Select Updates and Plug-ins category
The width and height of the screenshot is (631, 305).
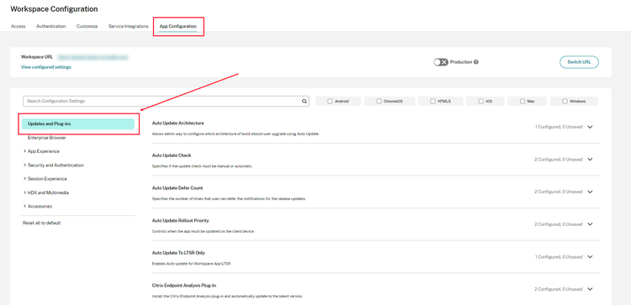pyautogui.click(x=78, y=124)
